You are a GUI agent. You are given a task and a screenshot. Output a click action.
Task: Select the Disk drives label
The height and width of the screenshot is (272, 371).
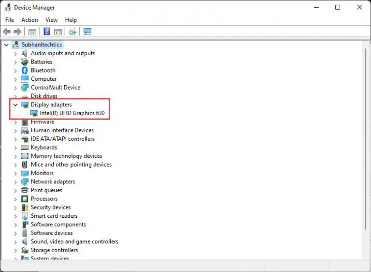pos(44,96)
